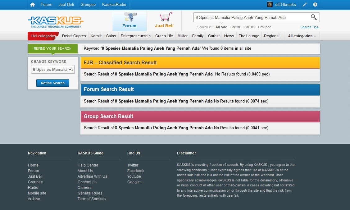The image size is (350, 210).
Task: Open the Term of Services link
Action: click(92, 199)
